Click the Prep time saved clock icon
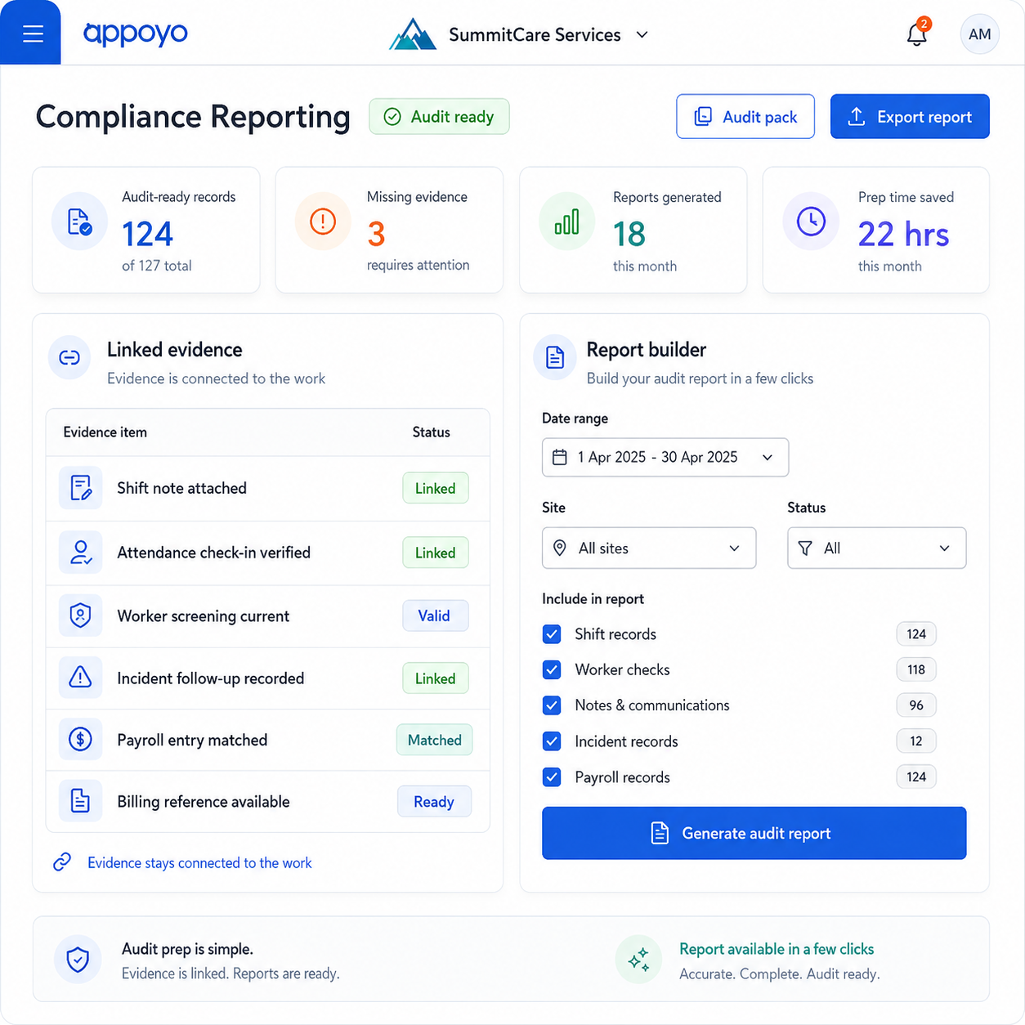The image size is (1025, 1025). click(x=811, y=221)
